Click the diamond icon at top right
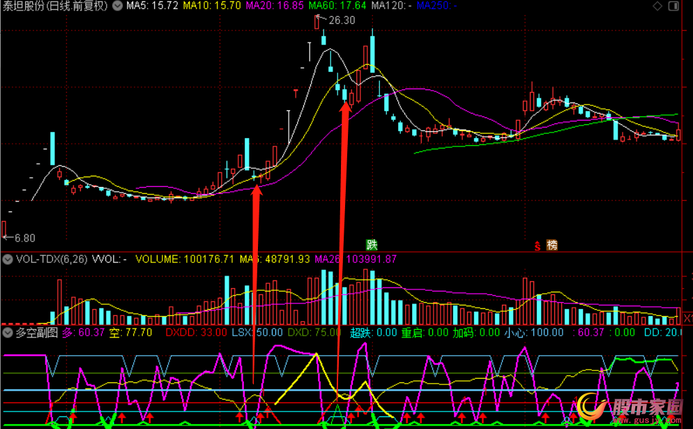 coord(657,6)
